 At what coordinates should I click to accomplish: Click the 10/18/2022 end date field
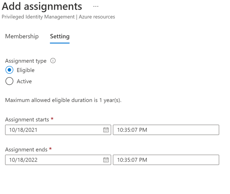pos(53,160)
